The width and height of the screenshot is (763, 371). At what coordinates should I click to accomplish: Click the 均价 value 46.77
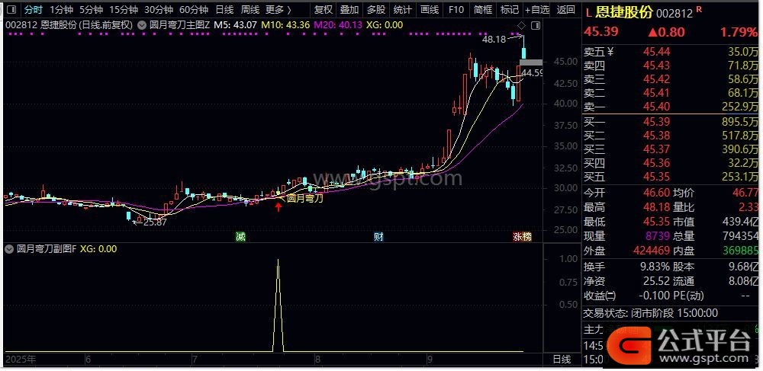click(745, 193)
